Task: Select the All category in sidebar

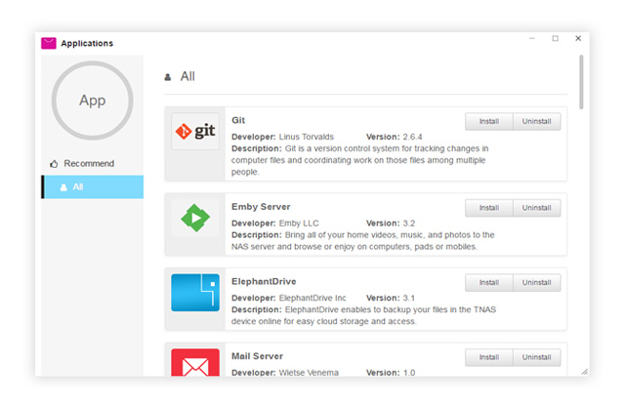Action: click(92, 186)
